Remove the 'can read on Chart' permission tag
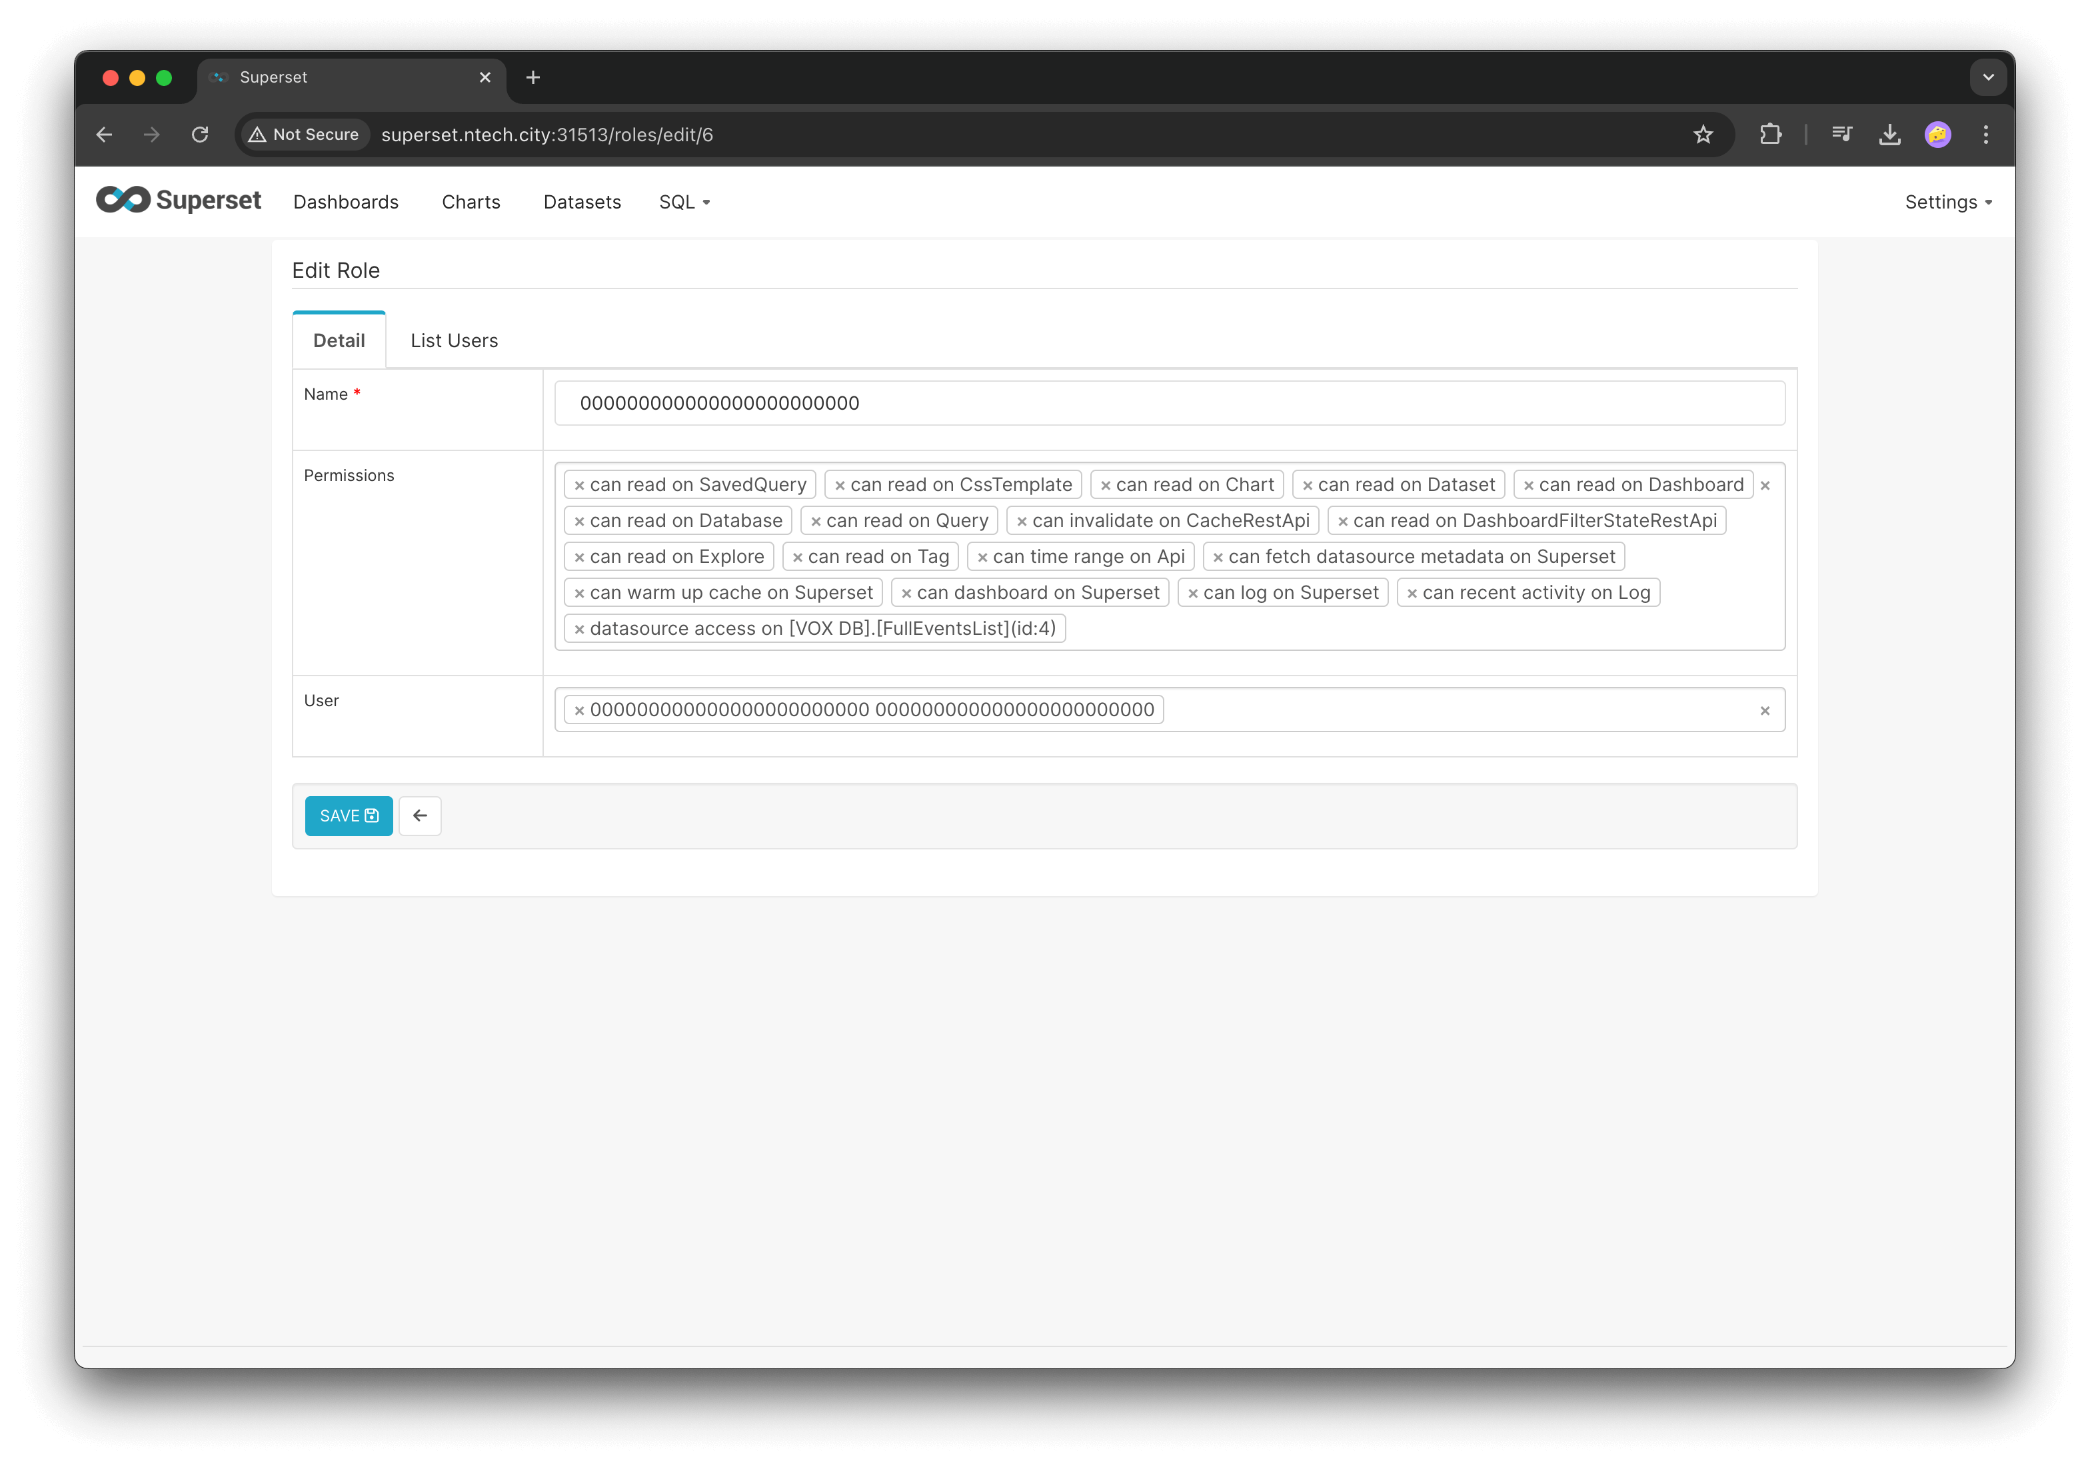 click(x=1105, y=485)
